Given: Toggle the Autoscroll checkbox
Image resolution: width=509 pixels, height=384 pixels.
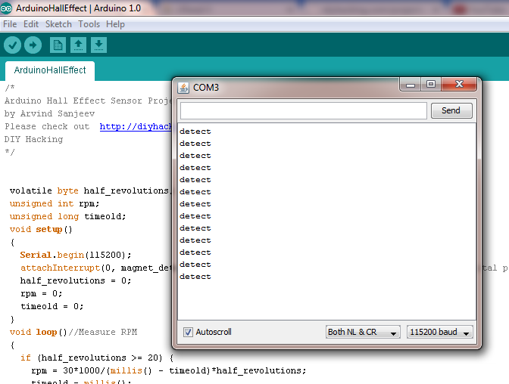Looking at the screenshot, I should (x=188, y=332).
